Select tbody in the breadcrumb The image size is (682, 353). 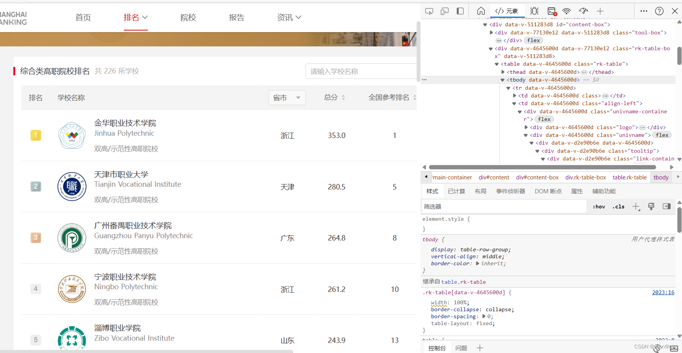coord(661,177)
